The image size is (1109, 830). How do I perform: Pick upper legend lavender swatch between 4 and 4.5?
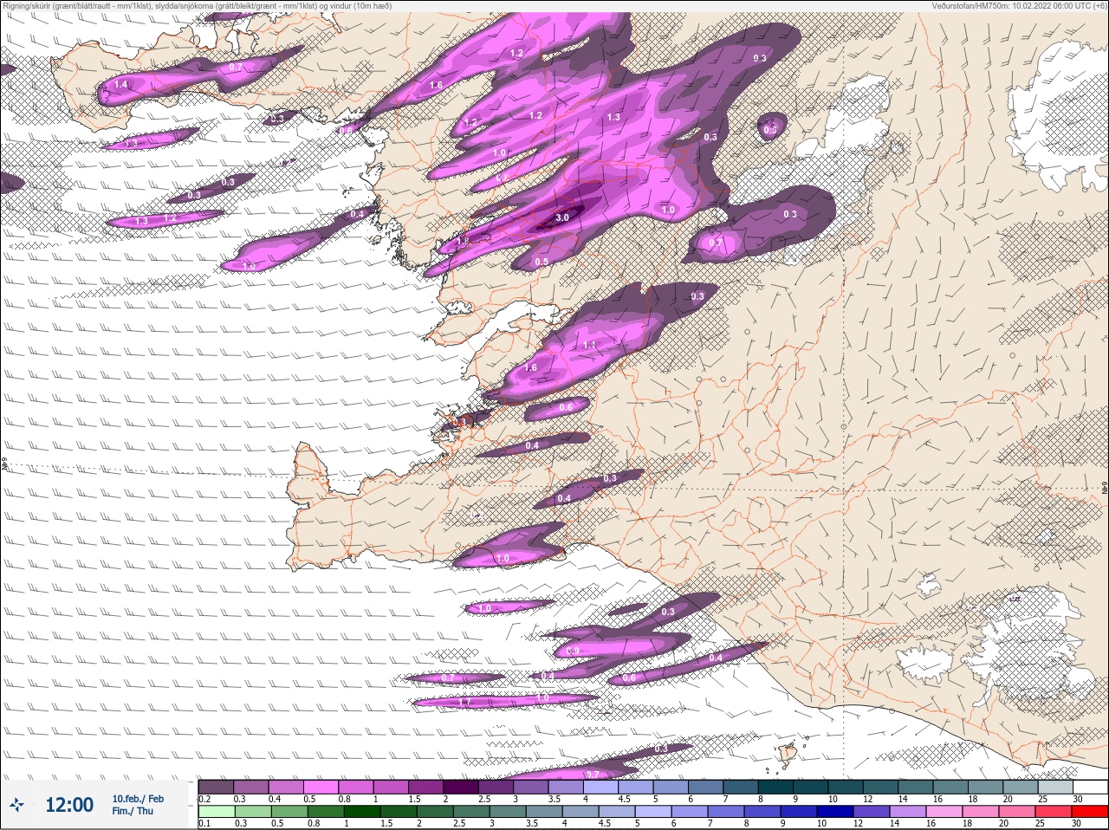pos(600,787)
